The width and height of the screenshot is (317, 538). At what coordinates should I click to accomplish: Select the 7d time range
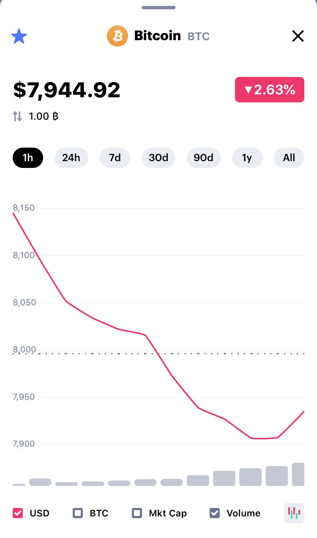(x=115, y=158)
